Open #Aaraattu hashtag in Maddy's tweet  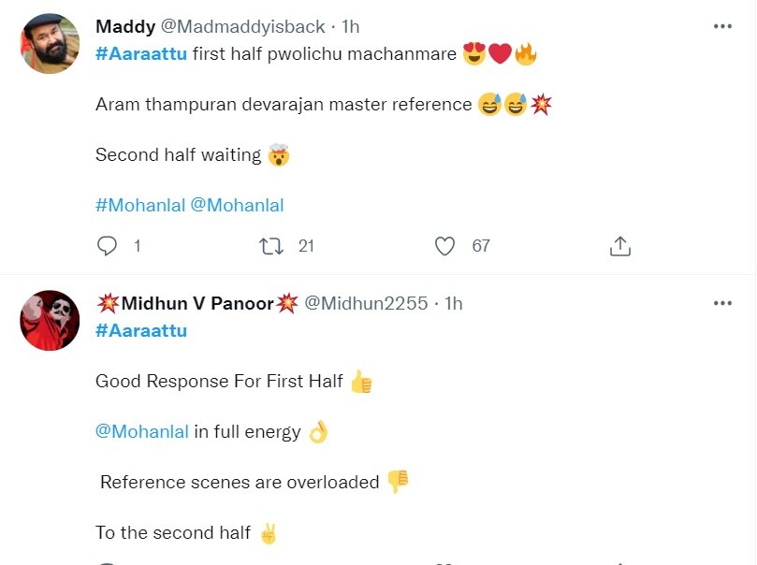pyautogui.click(x=141, y=54)
